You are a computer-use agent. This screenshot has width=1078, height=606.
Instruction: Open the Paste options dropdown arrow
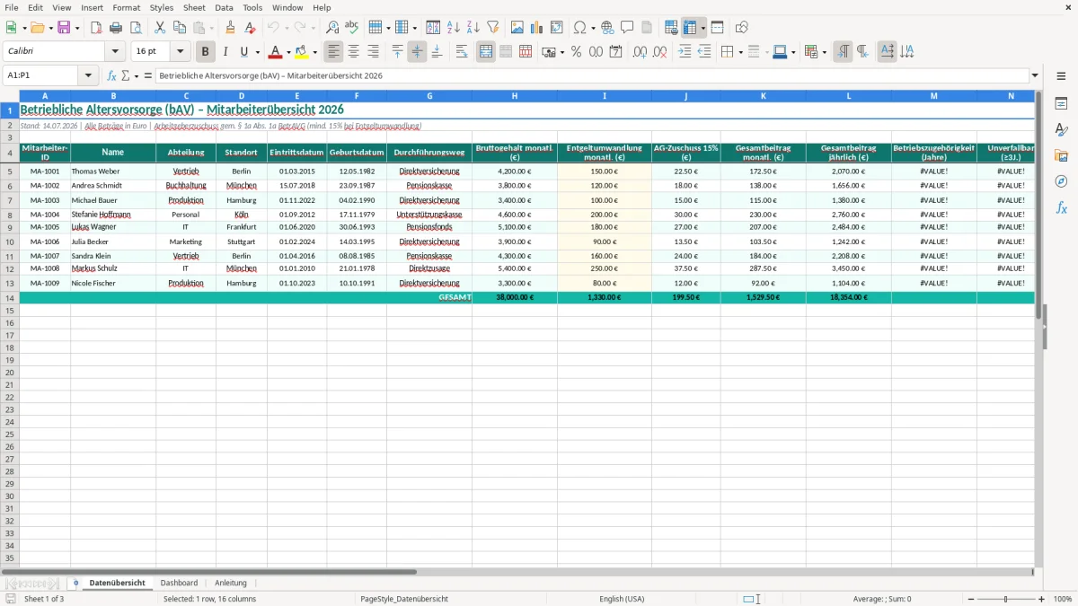[x=212, y=28]
